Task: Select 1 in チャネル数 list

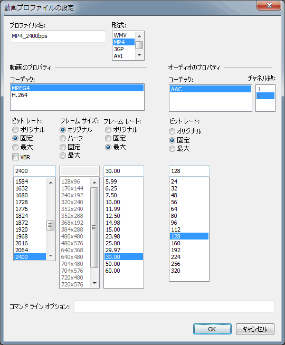Action: 265,89
